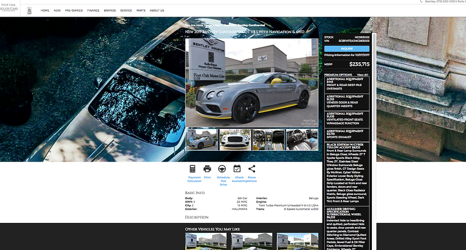Click the Print printer icon
This screenshot has width=466, height=250.
pos(207,169)
